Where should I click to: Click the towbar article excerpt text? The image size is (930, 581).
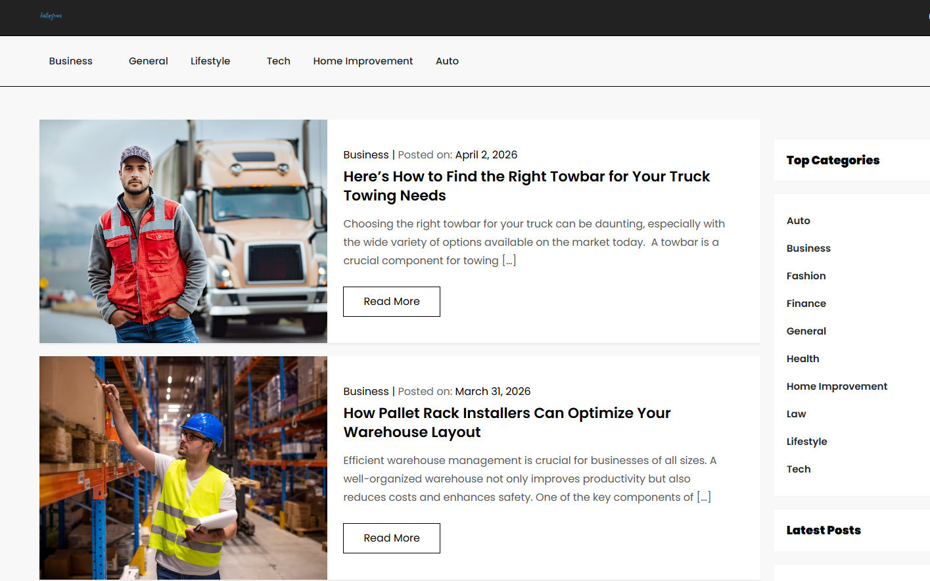pyautogui.click(x=534, y=242)
